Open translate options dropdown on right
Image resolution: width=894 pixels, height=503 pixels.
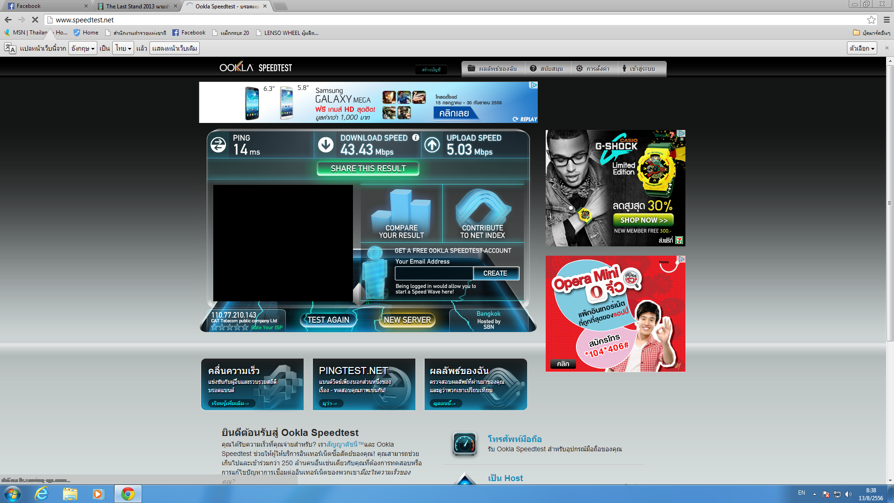861,48
